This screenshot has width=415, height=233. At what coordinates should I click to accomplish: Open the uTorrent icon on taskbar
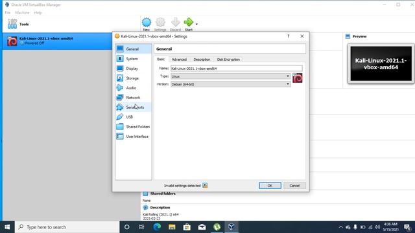[x=217, y=227]
